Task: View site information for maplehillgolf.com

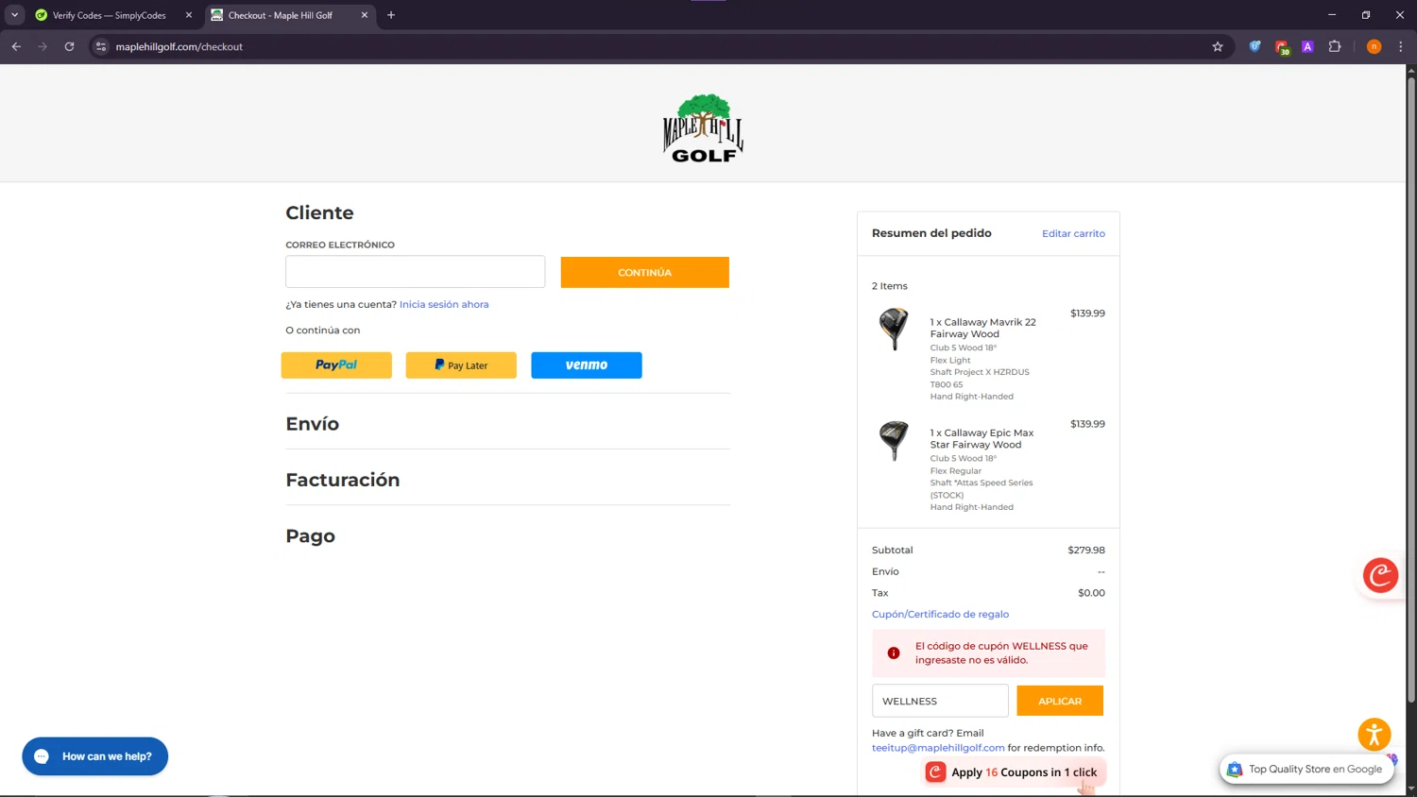Action: tap(101, 46)
